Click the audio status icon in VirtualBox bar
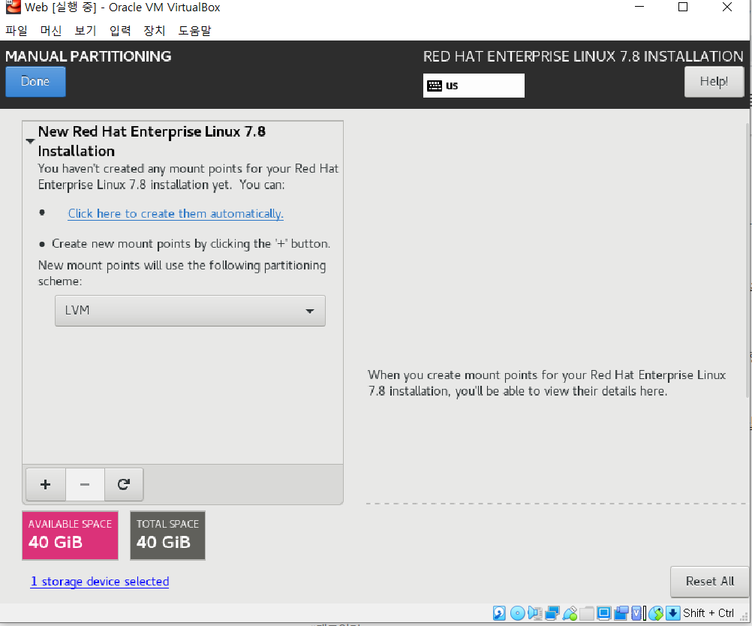 click(x=535, y=613)
